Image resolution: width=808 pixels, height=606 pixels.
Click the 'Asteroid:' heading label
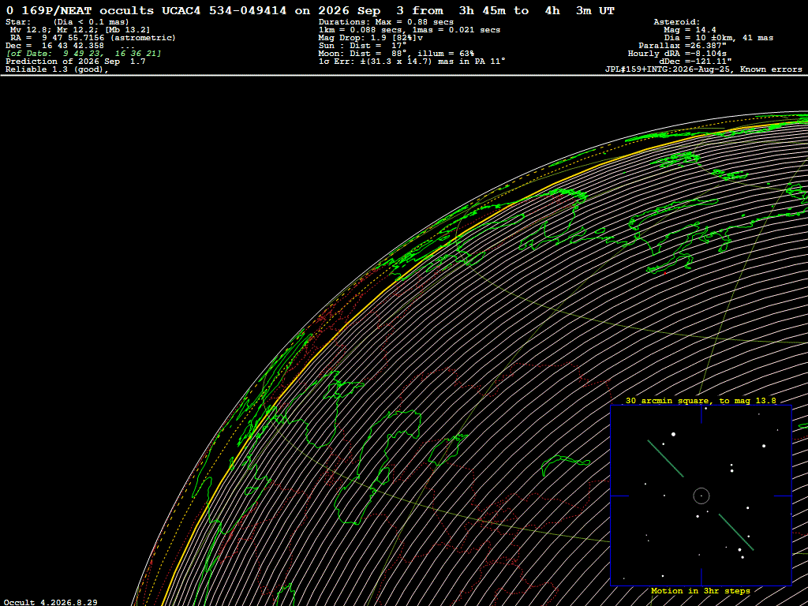coord(676,22)
